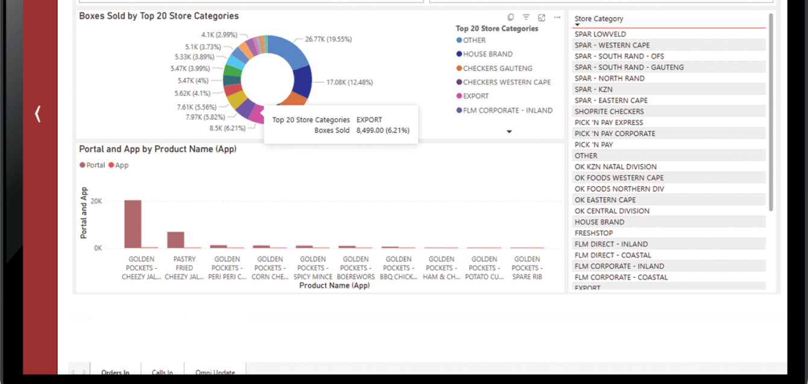Click CHECKERS WESTERN CAPE legend entry
Viewport: 808px width, 384px height.
point(503,82)
